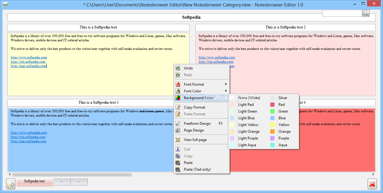Click the Font Color icon
Viewport: 383px width, 193px height.
178,91
